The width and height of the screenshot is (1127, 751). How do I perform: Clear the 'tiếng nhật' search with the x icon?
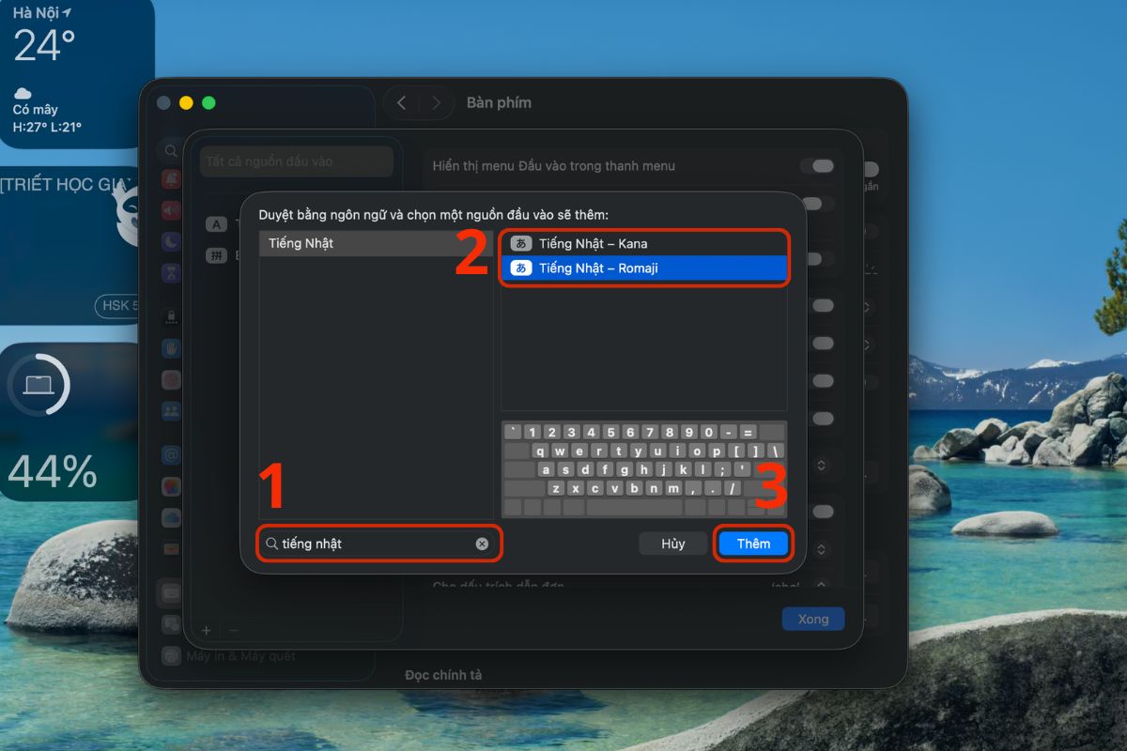tap(482, 544)
